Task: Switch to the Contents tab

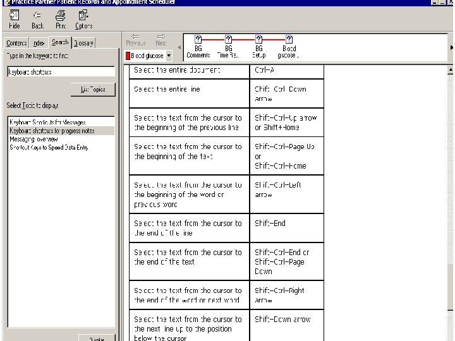Action: click(x=16, y=43)
